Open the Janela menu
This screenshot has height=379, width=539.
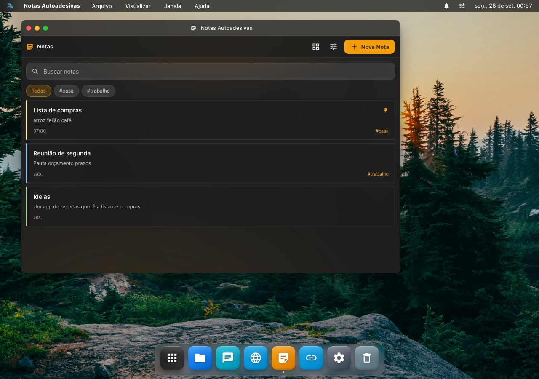pyautogui.click(x=173, y=6)
